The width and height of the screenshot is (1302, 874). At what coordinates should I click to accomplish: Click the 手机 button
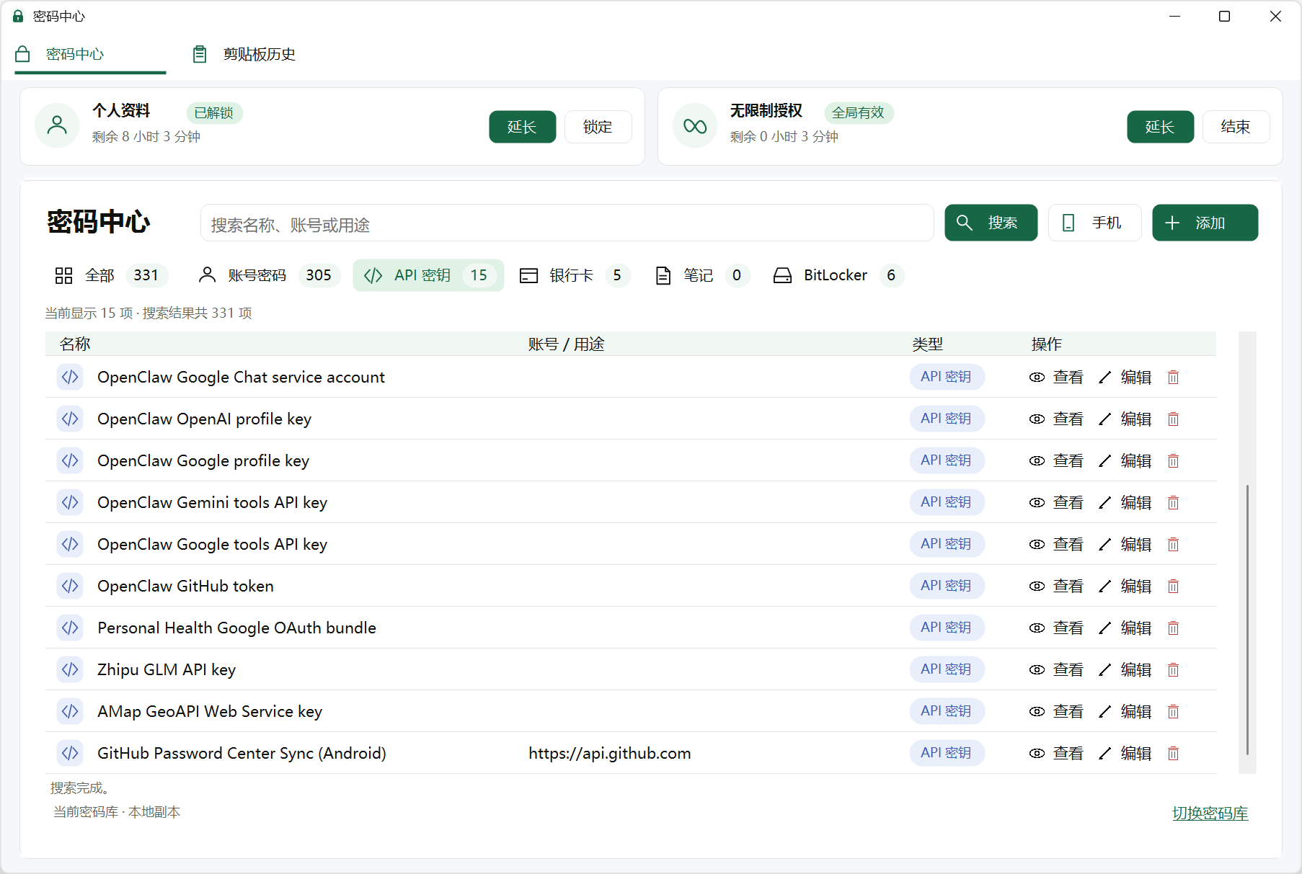click(x=1094, y=223)
